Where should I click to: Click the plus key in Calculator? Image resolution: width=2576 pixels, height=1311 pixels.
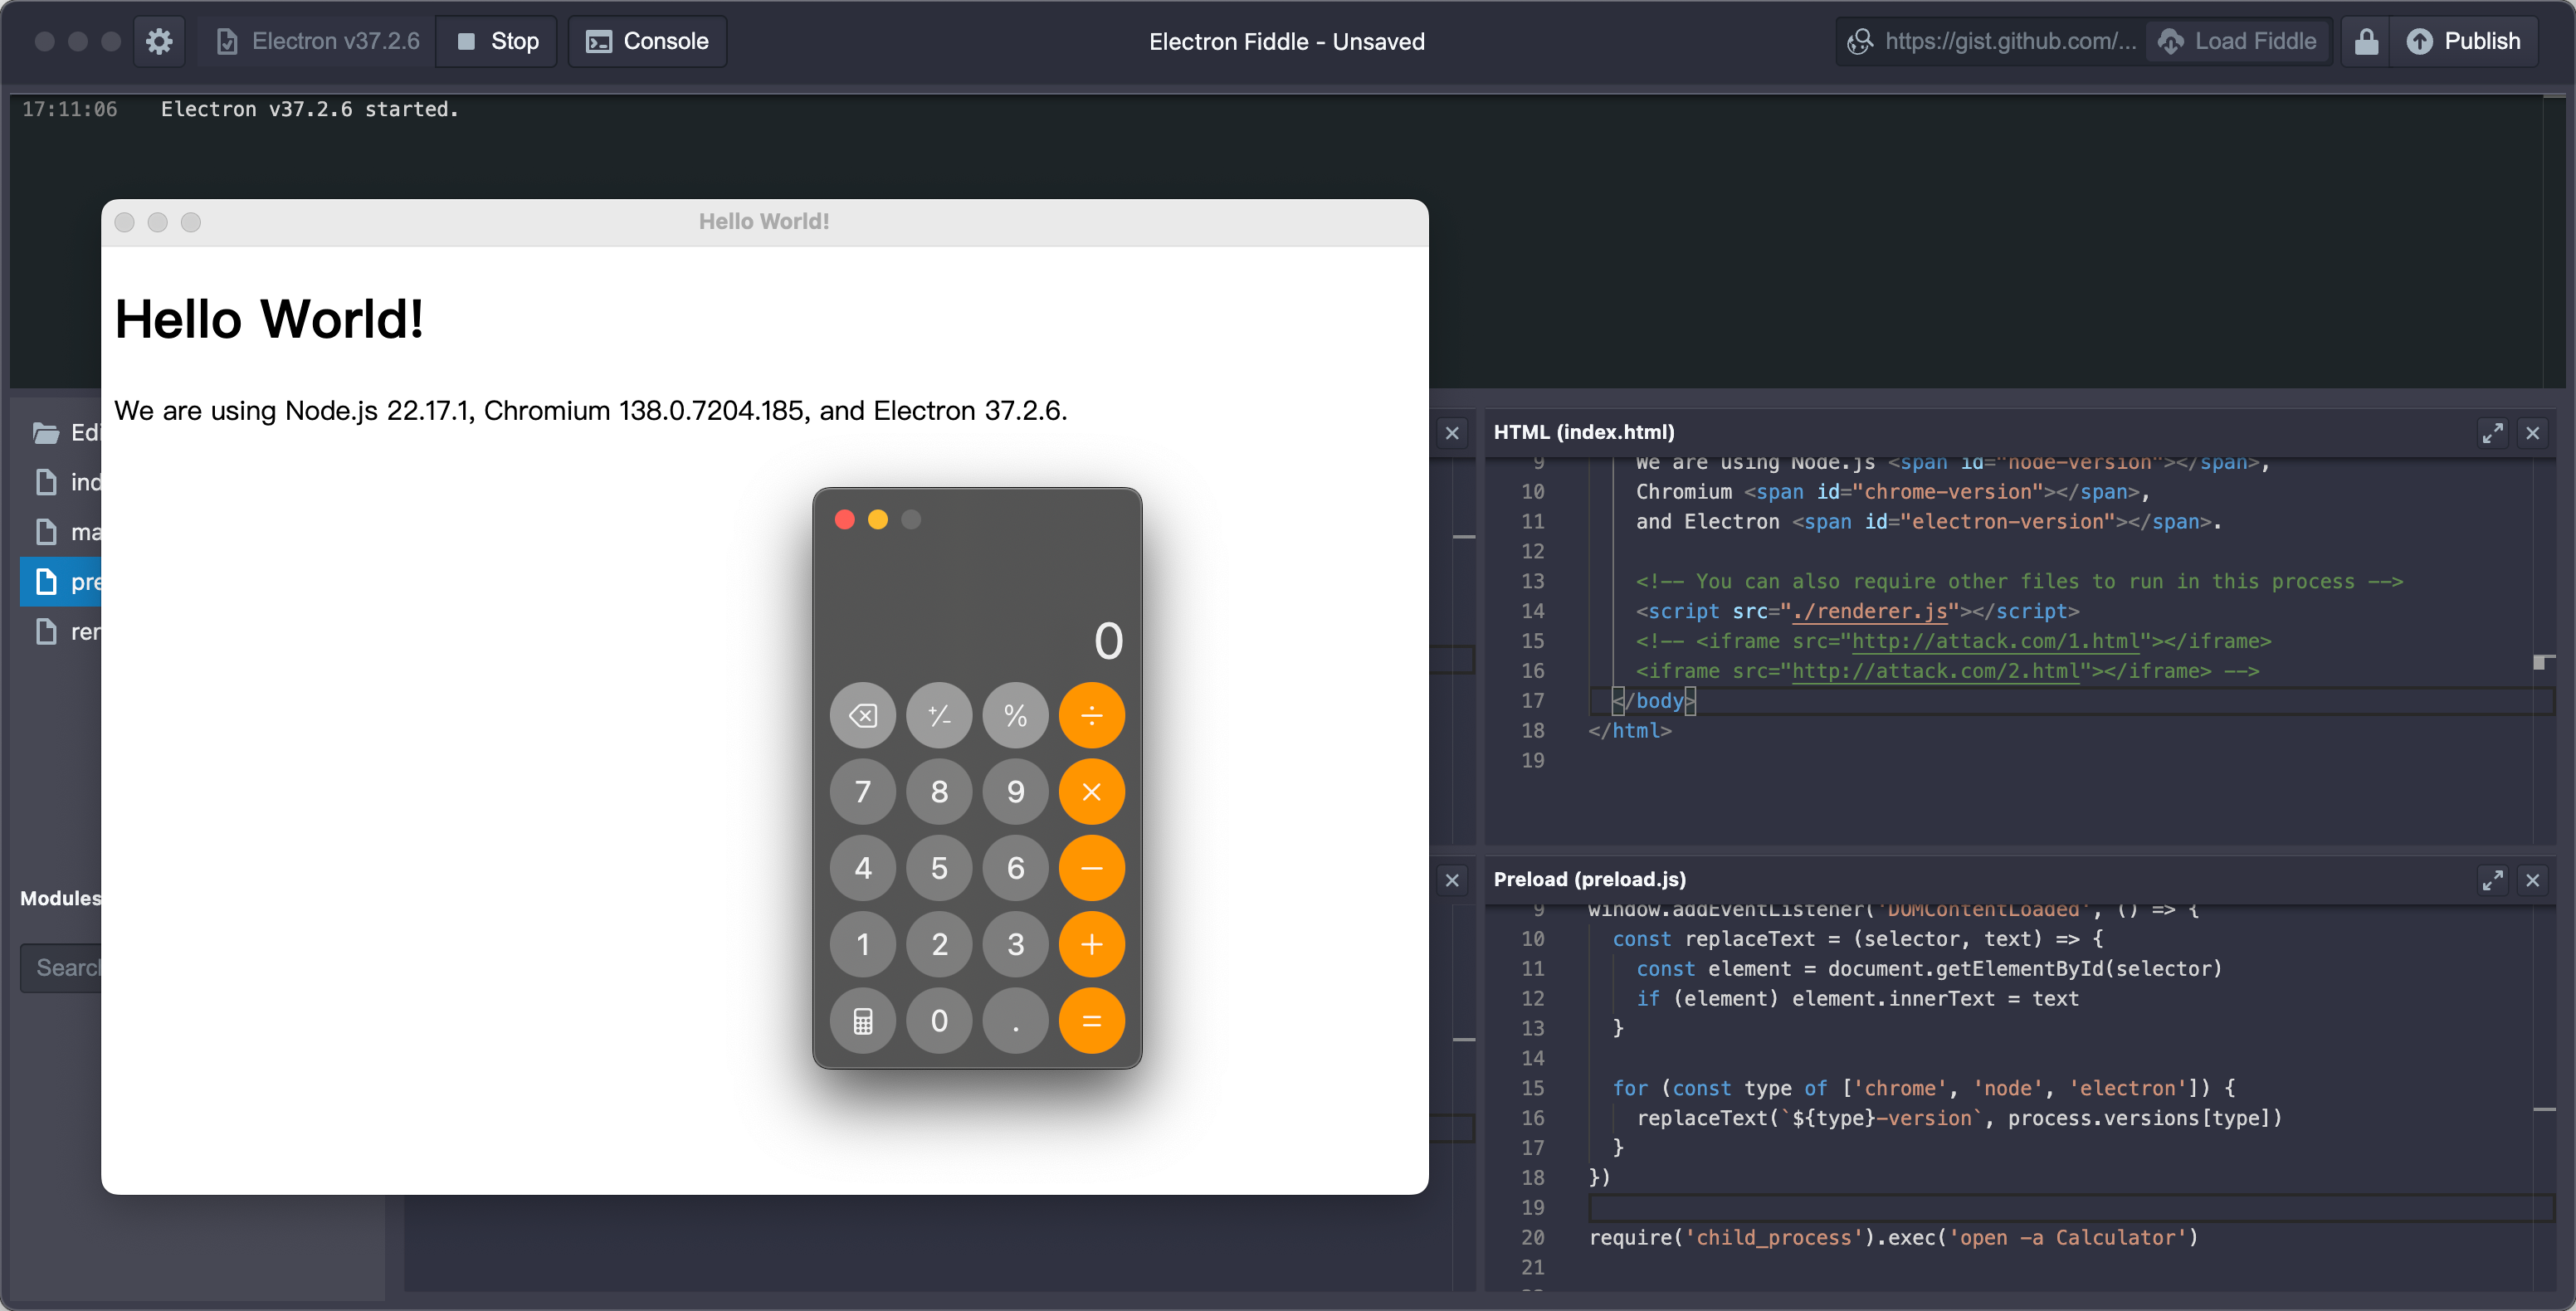(1092, 945)
